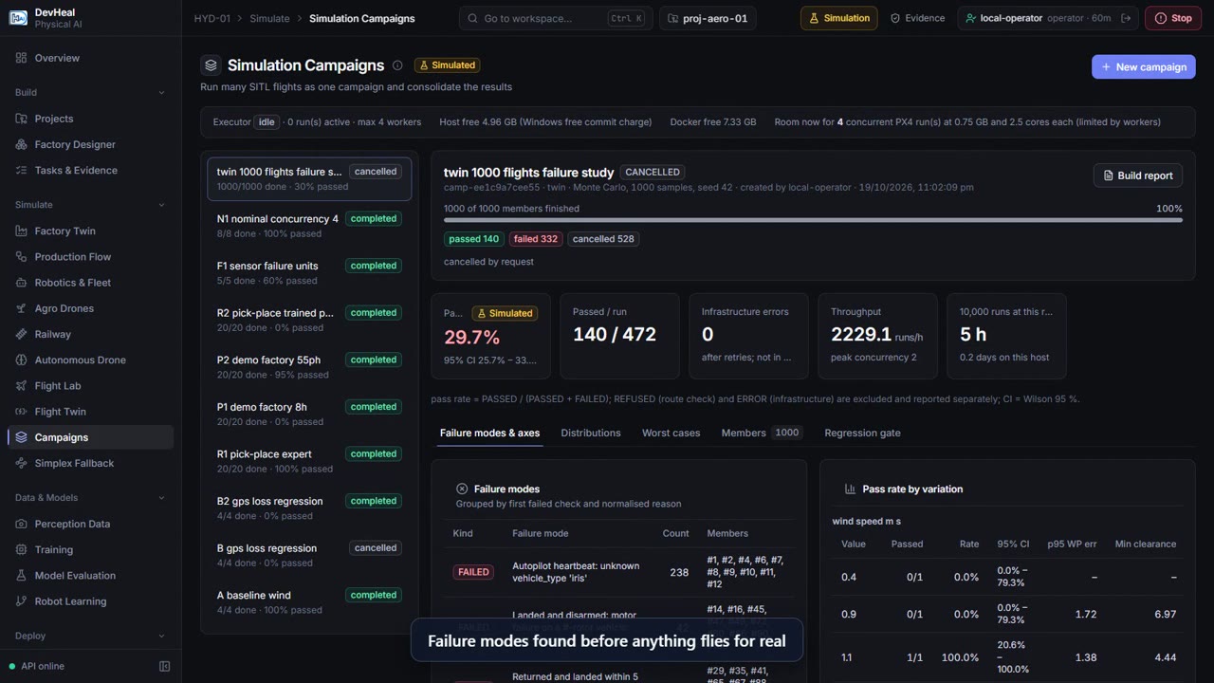Toggle the sidebar collapse icon
Image resolution: width=1214 pixels, height=683 pixels.
[164, 666]
